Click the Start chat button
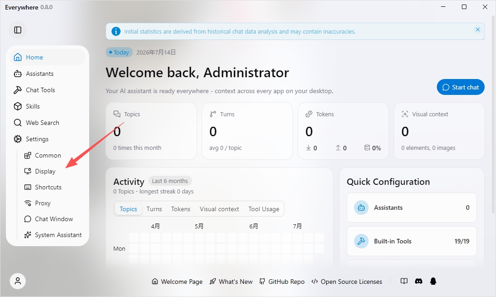The image size is (496, 297). [461, 87]
